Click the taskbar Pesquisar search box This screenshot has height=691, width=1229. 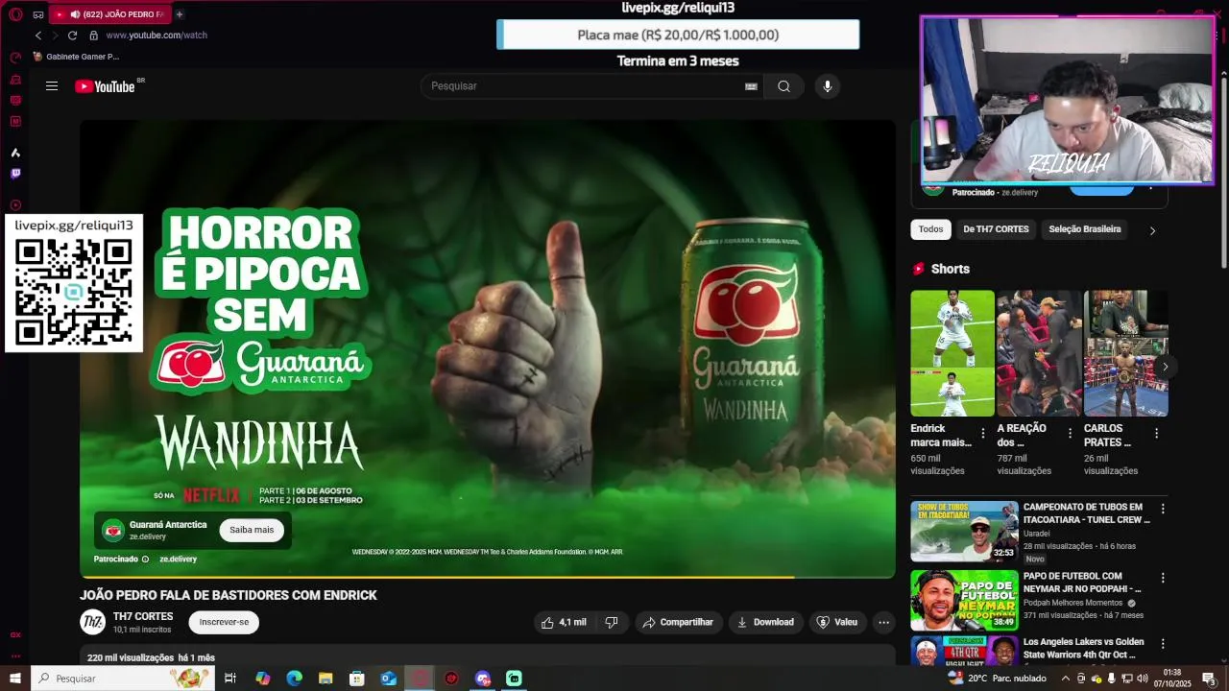[123, 679]
